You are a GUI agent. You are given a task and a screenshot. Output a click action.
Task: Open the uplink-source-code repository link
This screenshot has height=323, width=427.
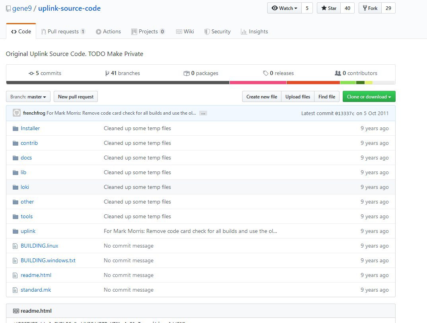click(70, 8)
